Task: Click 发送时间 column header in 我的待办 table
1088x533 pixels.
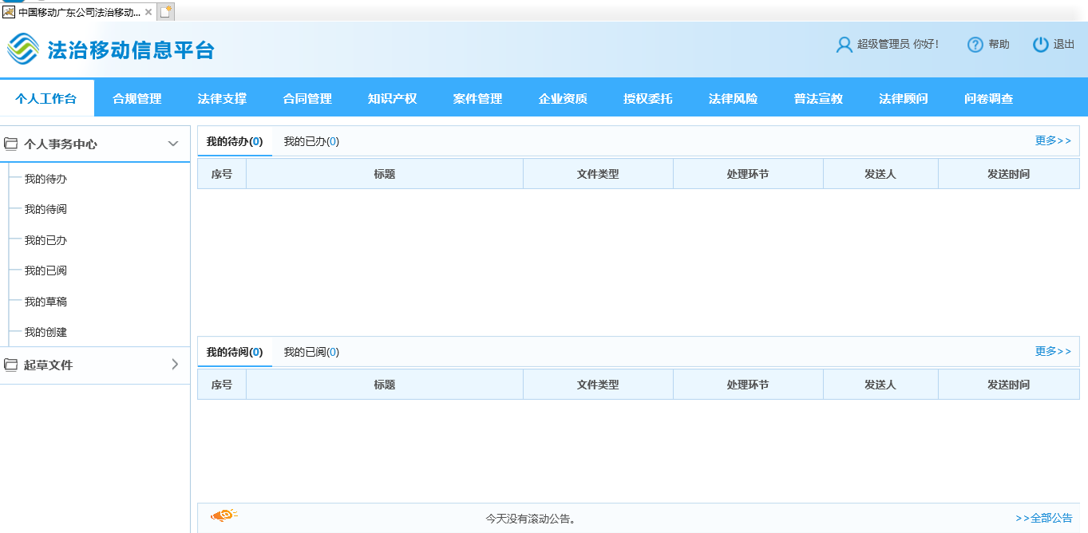Action: pos(1008,174)
